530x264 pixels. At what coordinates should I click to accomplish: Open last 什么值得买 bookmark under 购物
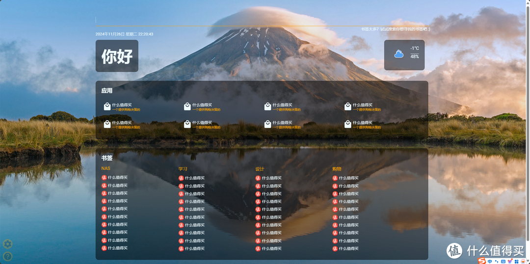(345, 248)
